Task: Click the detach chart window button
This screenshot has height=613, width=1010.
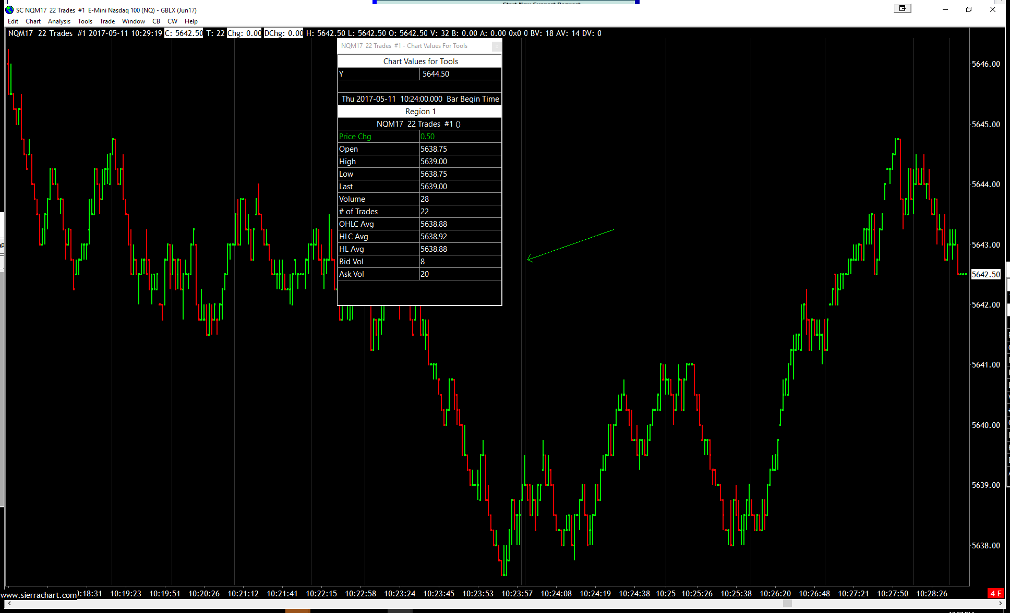Action: coord(902,8)
